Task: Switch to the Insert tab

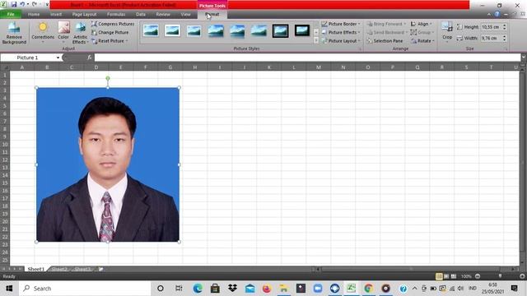Action: tap(56, 15)
